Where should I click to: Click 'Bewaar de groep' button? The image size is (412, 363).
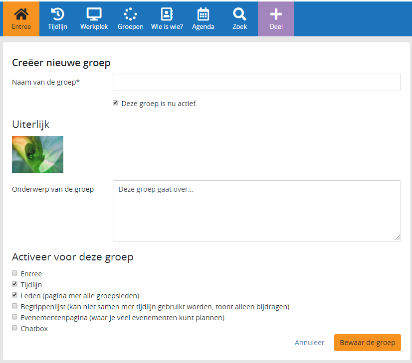click(x=367, y=343)
